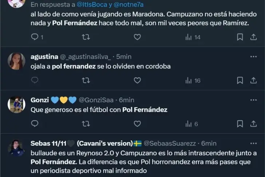Open more options on agustina's tweet
Image resolution: width=265 pixels, height=177 pixels.
pyautogui.click(x=253, y=57)
